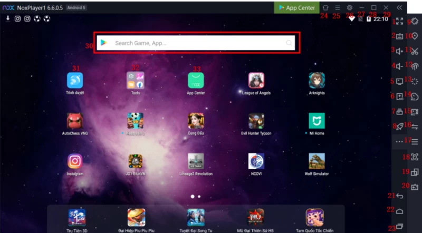
Task: Click the Wi-Fi status icon
Action: [351, 19]
